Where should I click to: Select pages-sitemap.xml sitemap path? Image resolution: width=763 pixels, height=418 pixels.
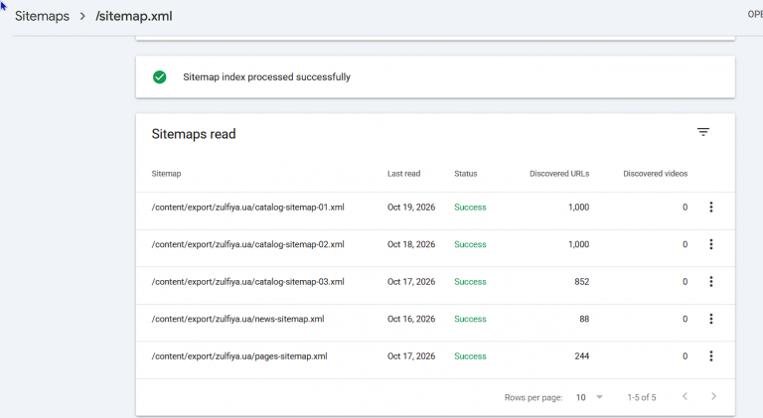click(239, 356)
